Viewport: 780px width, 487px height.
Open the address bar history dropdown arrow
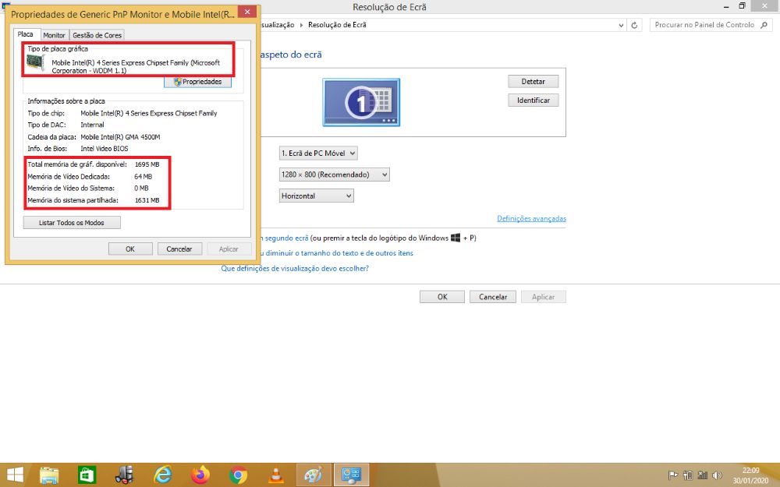[x=621, y=25]
